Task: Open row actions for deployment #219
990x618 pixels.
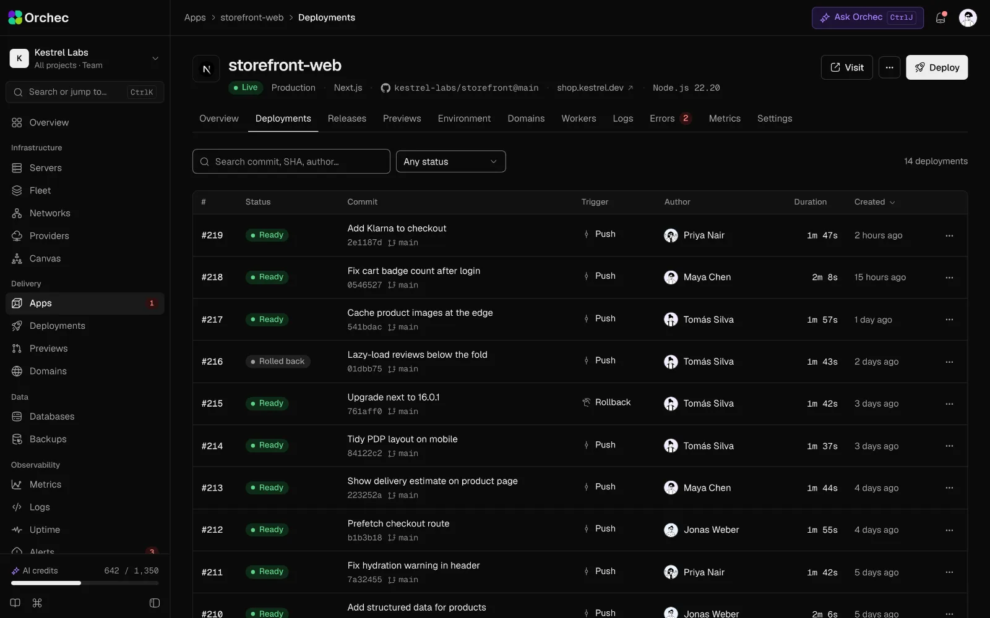Action: (x=949, y=235)
